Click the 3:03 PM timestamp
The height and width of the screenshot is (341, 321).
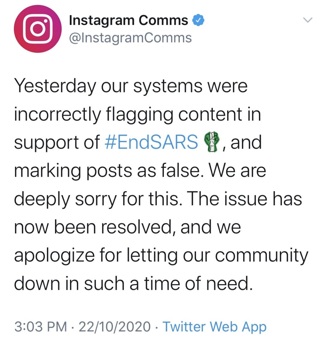pos(41,327)
